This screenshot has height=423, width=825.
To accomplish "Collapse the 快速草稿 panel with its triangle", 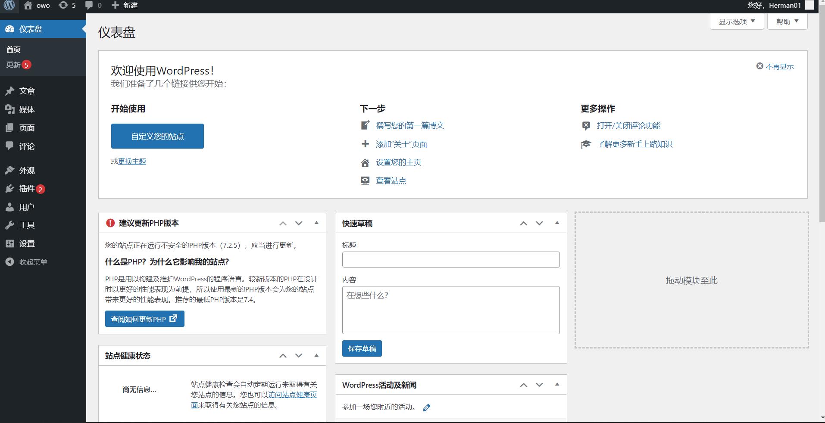I will [557, 223].
